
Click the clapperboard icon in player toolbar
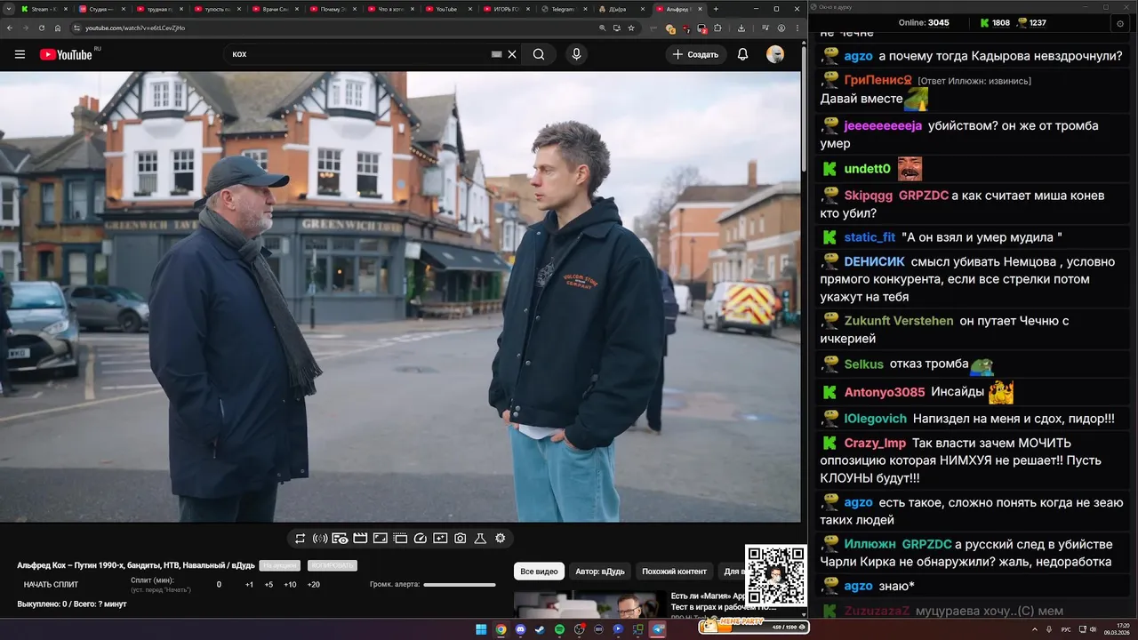[x=360, y=538]
